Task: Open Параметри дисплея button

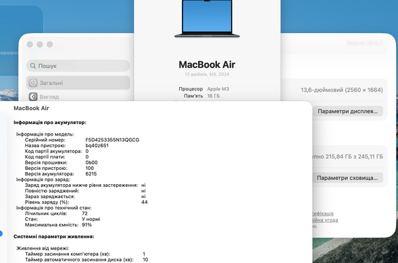Action: coord(347,111)
